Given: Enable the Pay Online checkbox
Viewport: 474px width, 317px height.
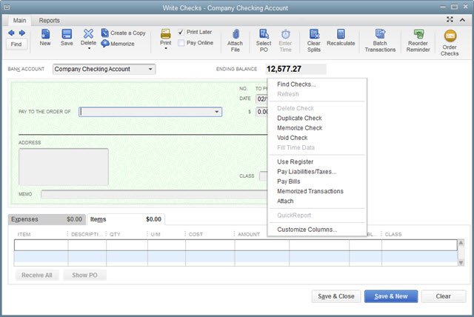Looking at the screenshot, I should pos(181,43).
